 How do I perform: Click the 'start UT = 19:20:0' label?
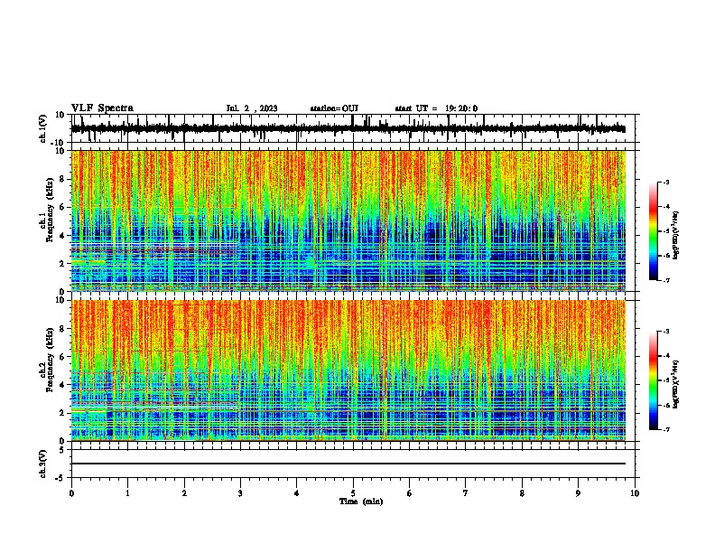[436, 108]
